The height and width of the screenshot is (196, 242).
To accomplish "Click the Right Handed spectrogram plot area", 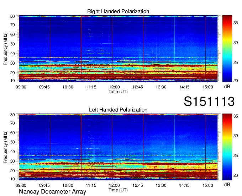I will (x=118, y=49).
